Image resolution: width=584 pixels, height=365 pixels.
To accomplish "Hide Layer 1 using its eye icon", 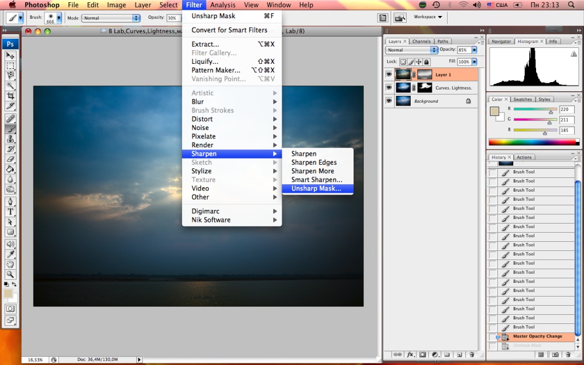I will [389, 74].
